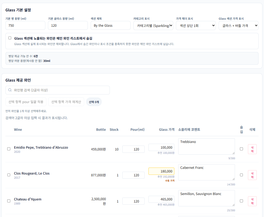Screen dimensions: 264x217
Task: Open the 카테고리 표시 dropdown
Action: point(153,26)
